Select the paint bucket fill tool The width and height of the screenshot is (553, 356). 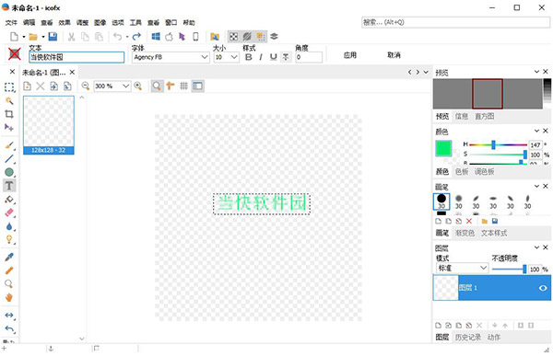point(9,200)
